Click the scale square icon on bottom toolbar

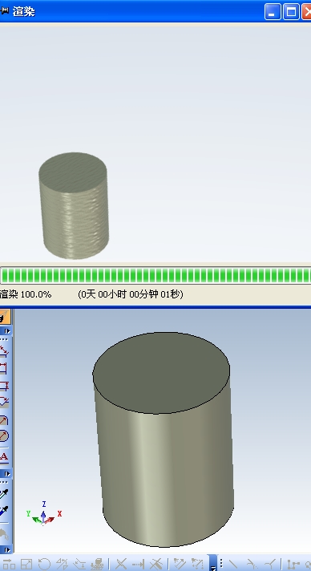26,564
